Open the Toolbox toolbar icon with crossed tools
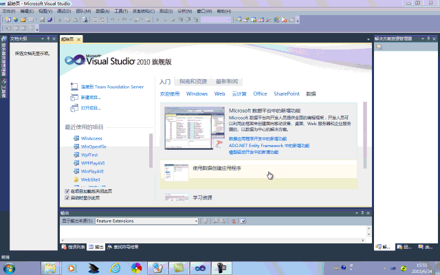Image resolution: width=440 pixels, height=275 pixels. [269, 20]
